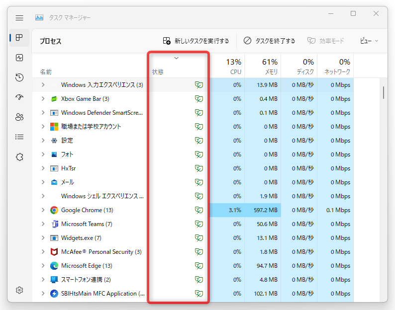This screenshot has height=310, width=395.
Task: Select the Processes sidebar icon
Action: (x=19, y=38)
